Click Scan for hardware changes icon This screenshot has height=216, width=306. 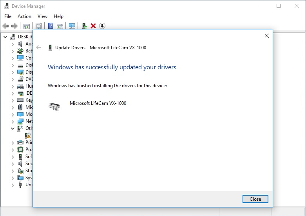point(72,26)
